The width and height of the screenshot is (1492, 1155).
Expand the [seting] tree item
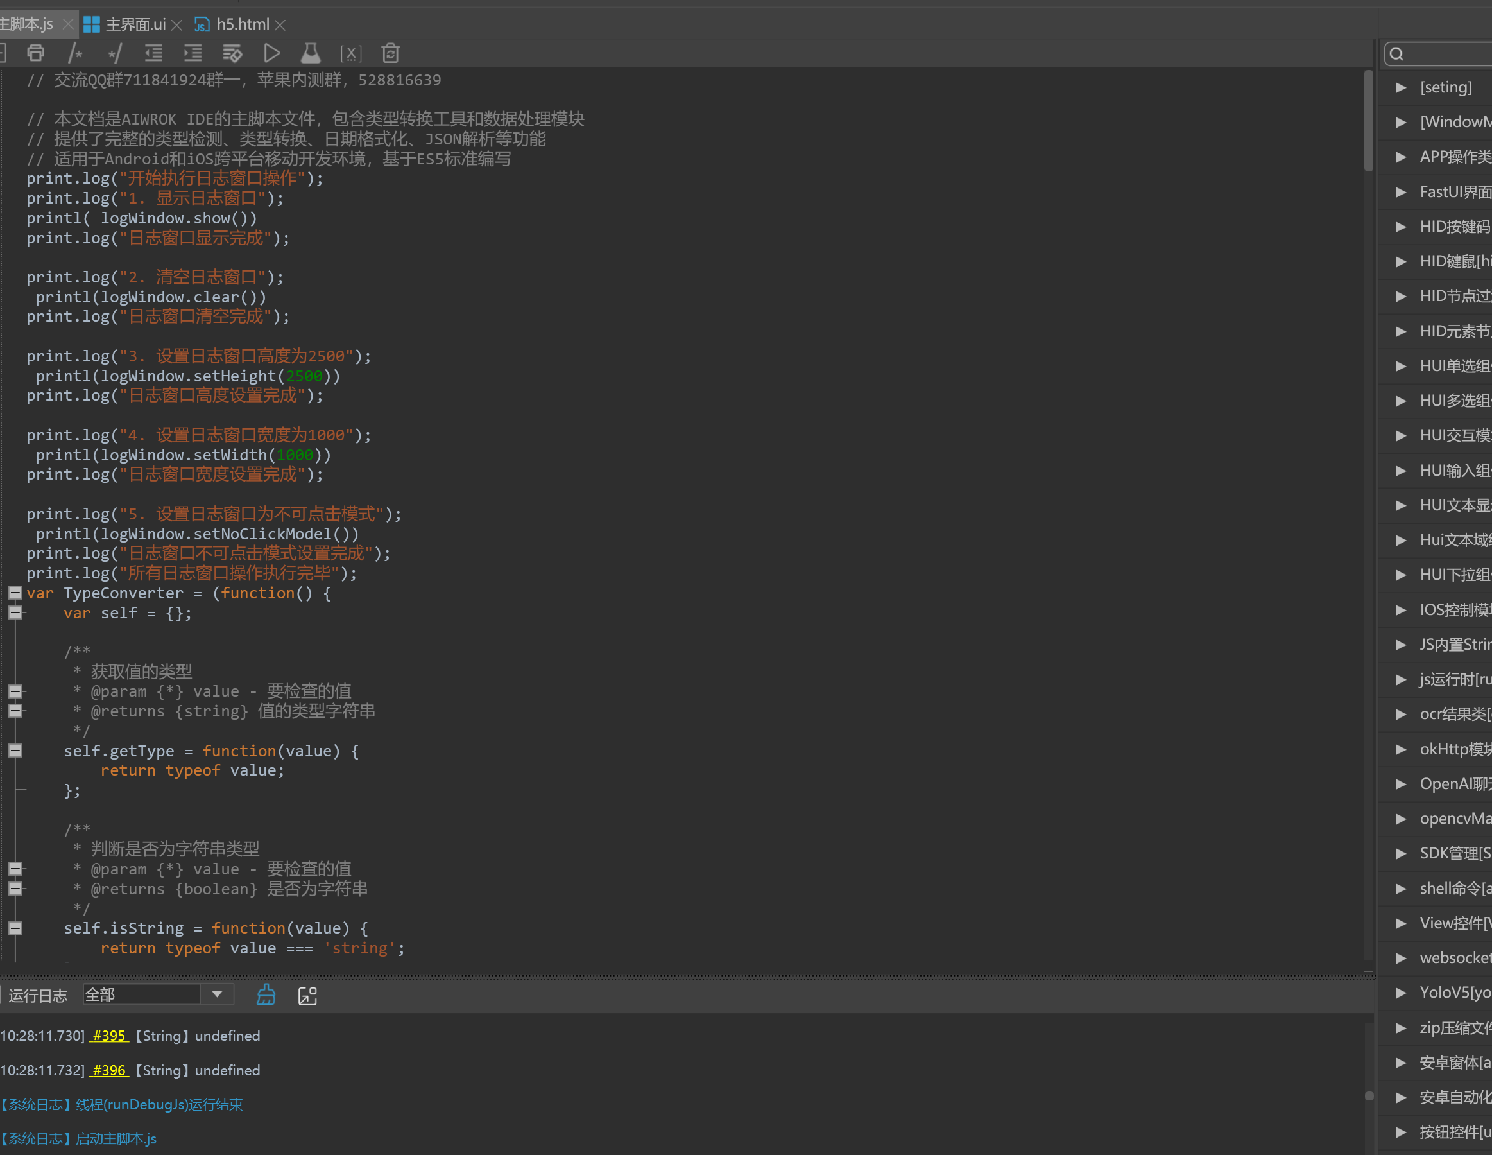click(1400, 87)
